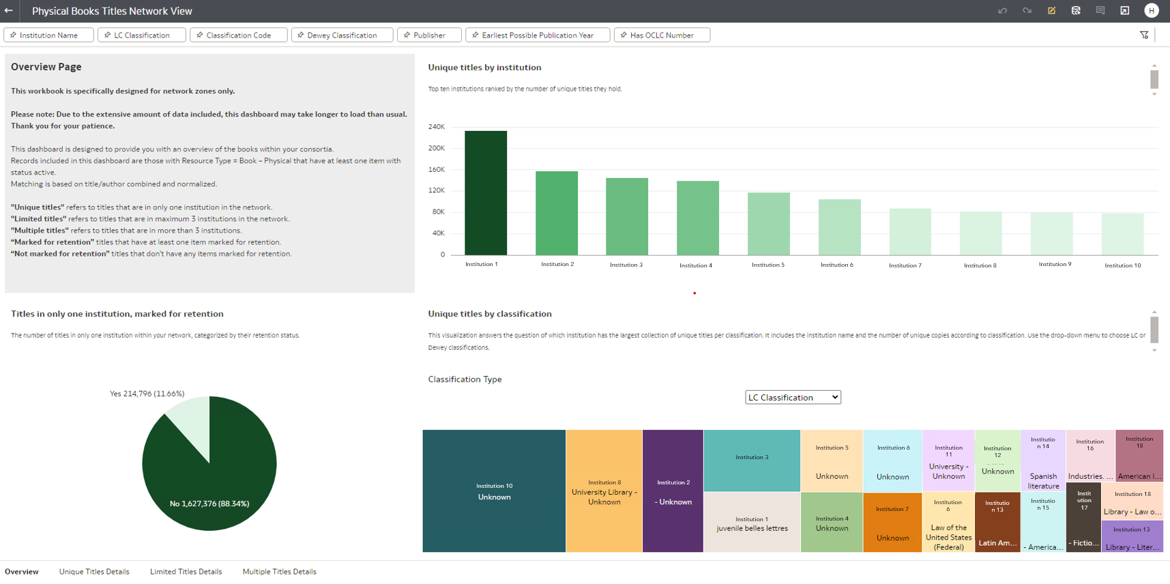
Task: Click the Law of the United States tile
Action: pos(948,523)
